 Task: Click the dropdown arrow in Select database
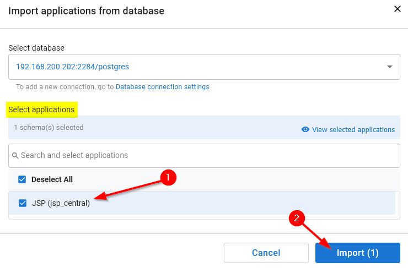coord(390,67)
